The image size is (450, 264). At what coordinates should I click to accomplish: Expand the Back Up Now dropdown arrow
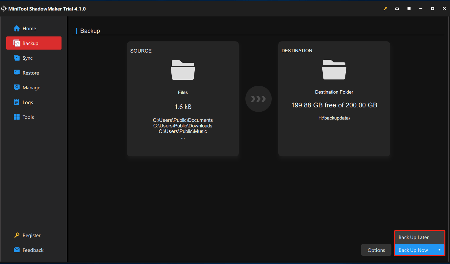pos(439,250)
